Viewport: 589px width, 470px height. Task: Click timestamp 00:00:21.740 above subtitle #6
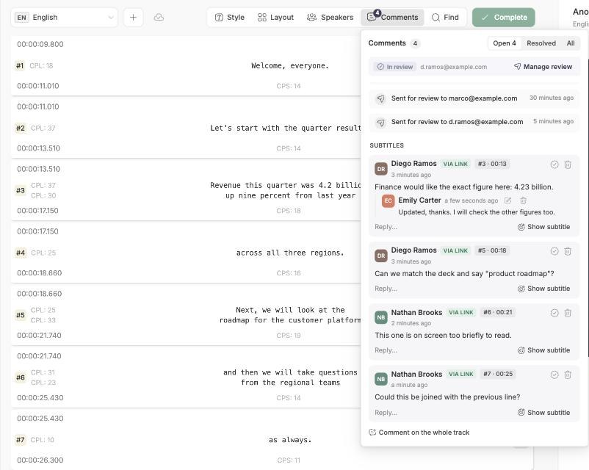coord(39,355)
